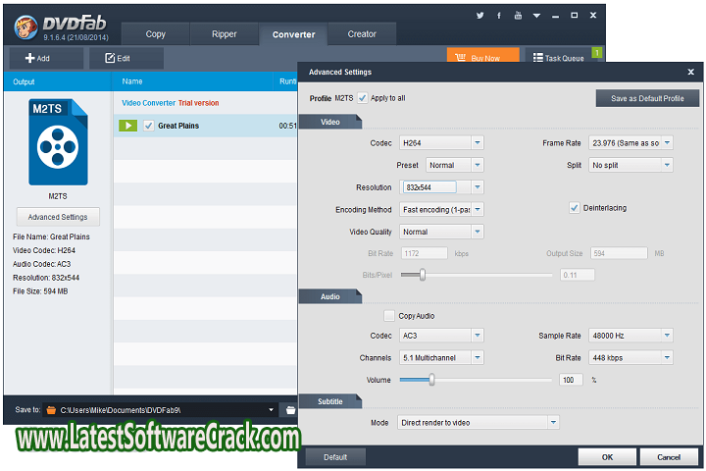Open the Encoding Method dropdown
The height and width of the screenshot is (471, 706).
point(441,210)
